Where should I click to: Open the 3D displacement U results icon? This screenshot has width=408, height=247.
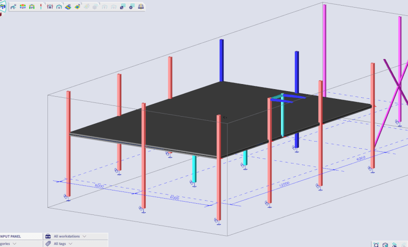tap(22, 7)
